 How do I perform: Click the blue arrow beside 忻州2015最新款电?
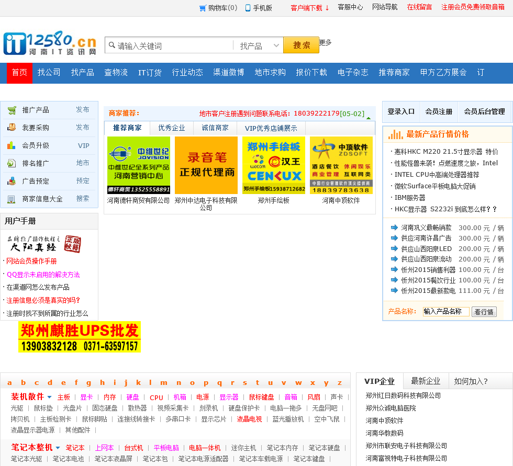tap(394, 290)
